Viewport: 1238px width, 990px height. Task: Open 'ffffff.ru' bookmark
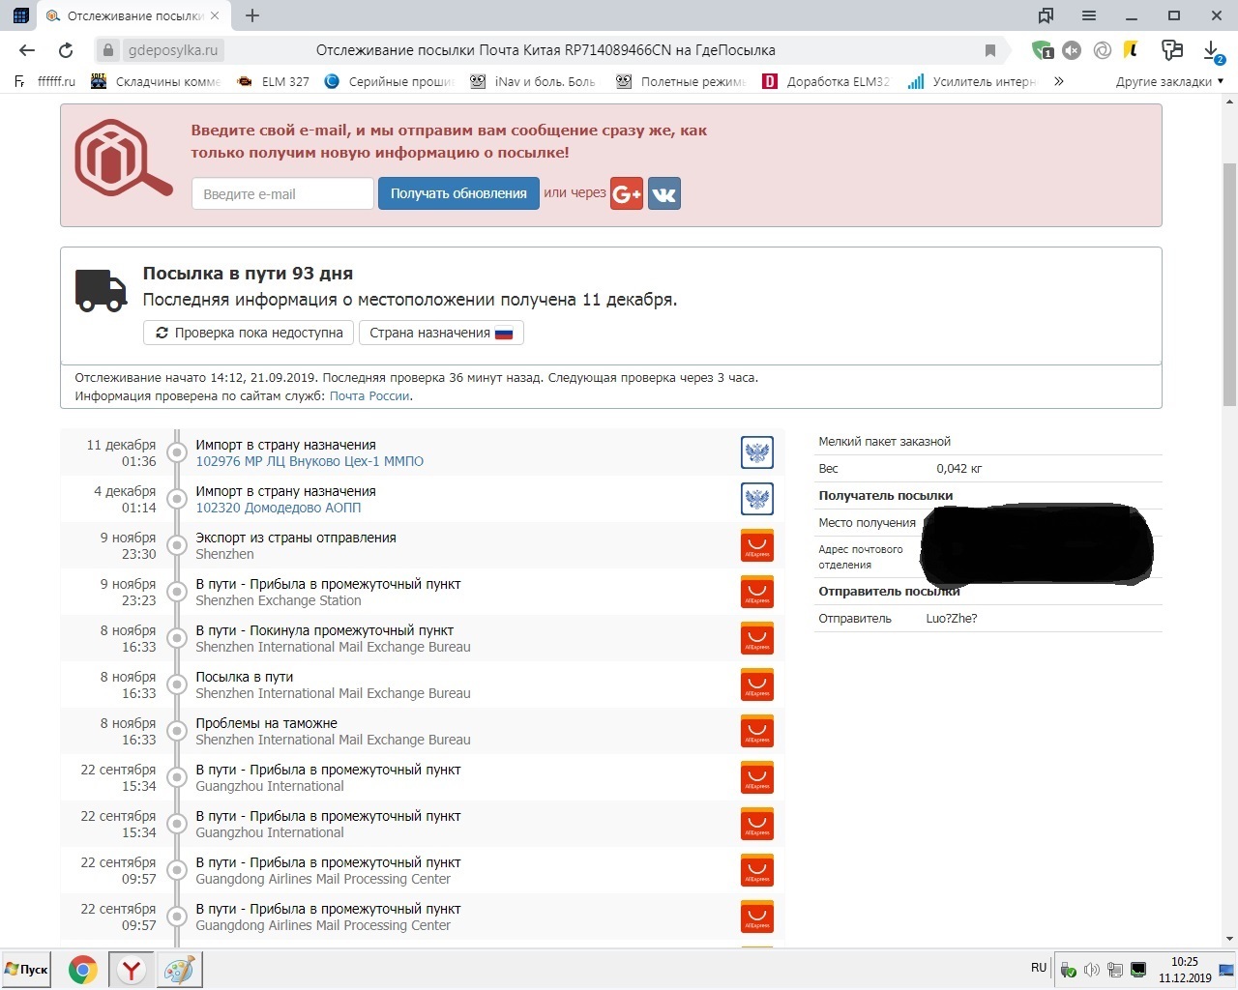coord(45,82)
